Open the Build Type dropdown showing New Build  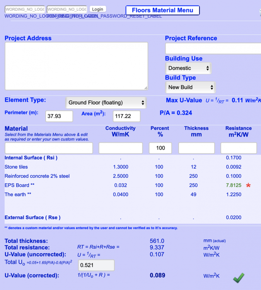(190, 87)
